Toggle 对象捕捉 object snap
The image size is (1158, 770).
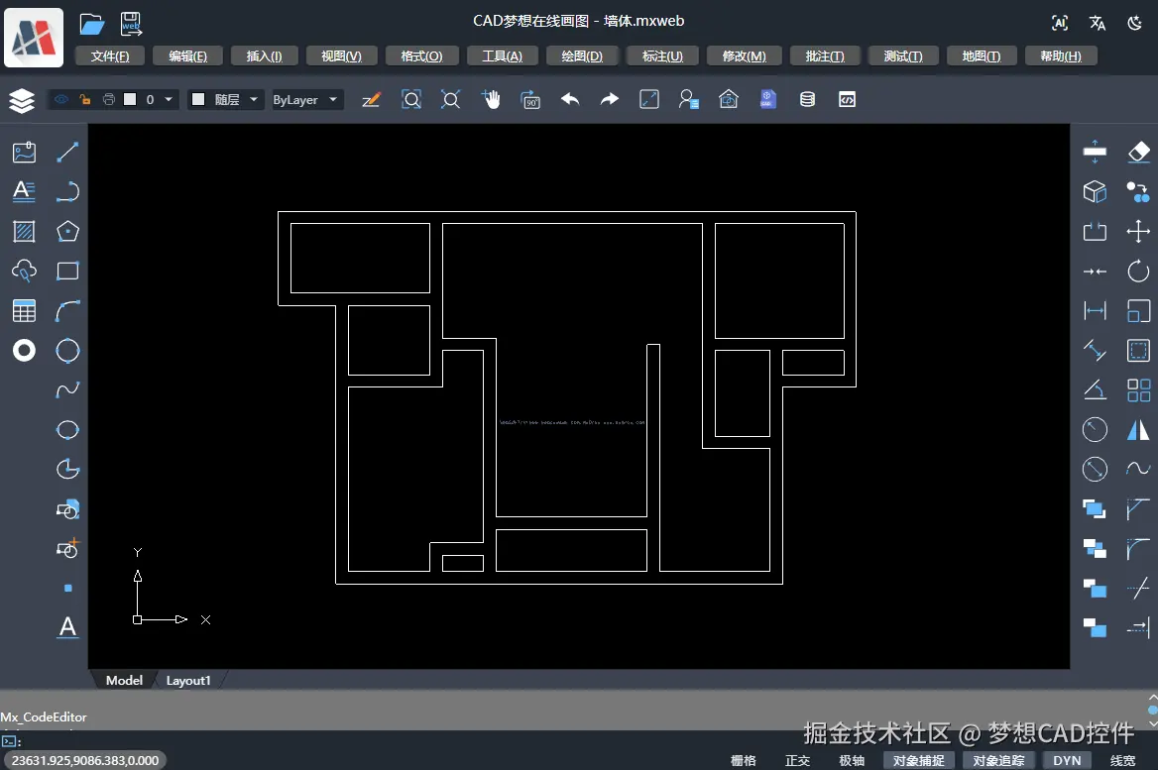click(919, 760)
